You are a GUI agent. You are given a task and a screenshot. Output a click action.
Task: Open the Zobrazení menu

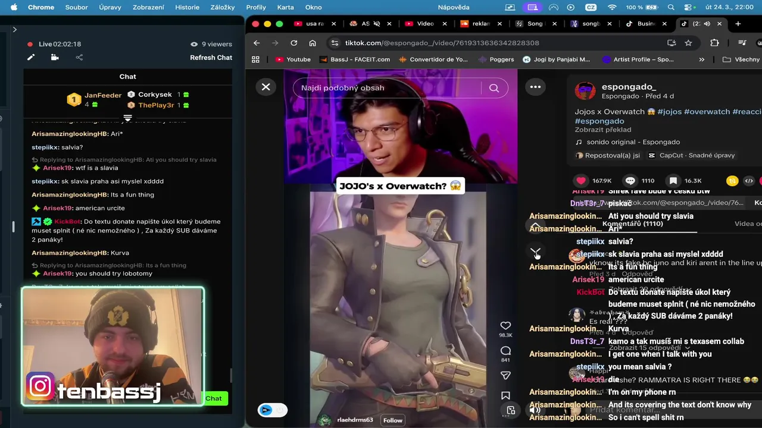(x=148, y=7)
